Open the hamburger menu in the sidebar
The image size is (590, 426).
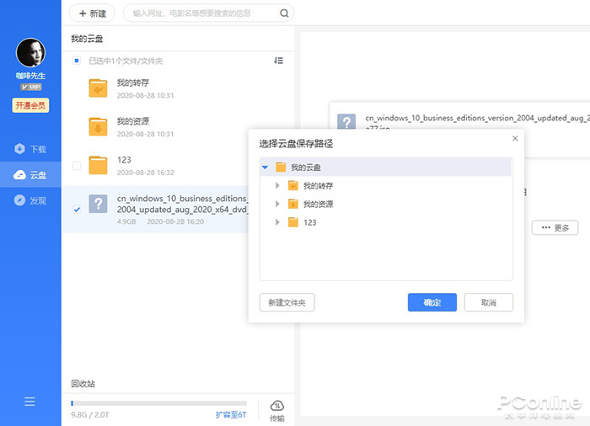coord(29,402)
